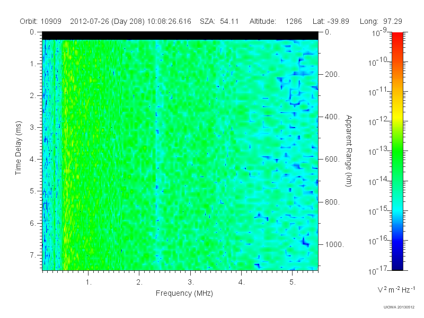Click the 5. ms tick on time delay axis

33,191
